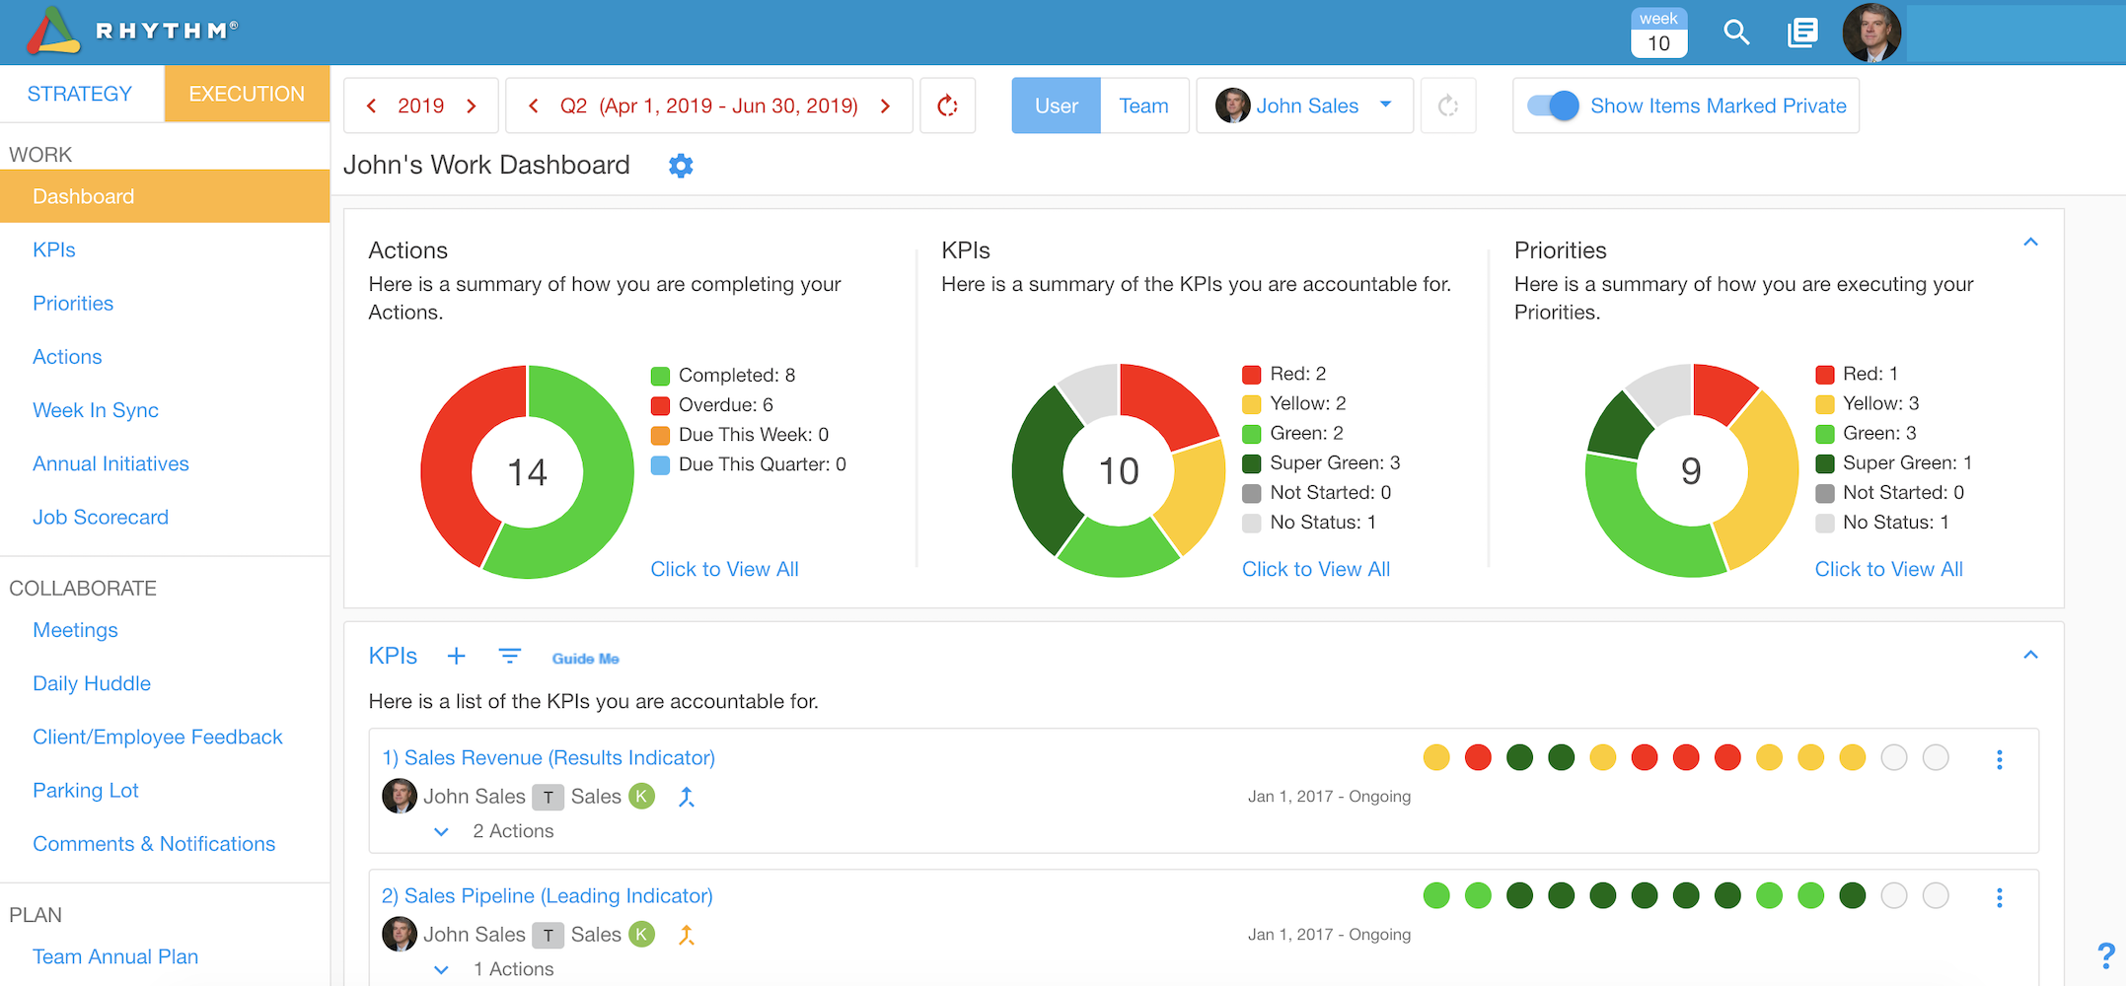Switch to the STRATEGY tab
Image resolution: width=2126 pixels, height=986 pixels.
(80, 94)
